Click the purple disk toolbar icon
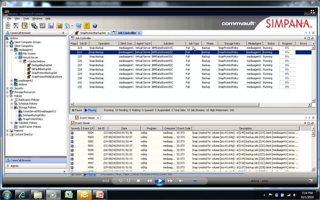The image size is (320, 200). 51,26
